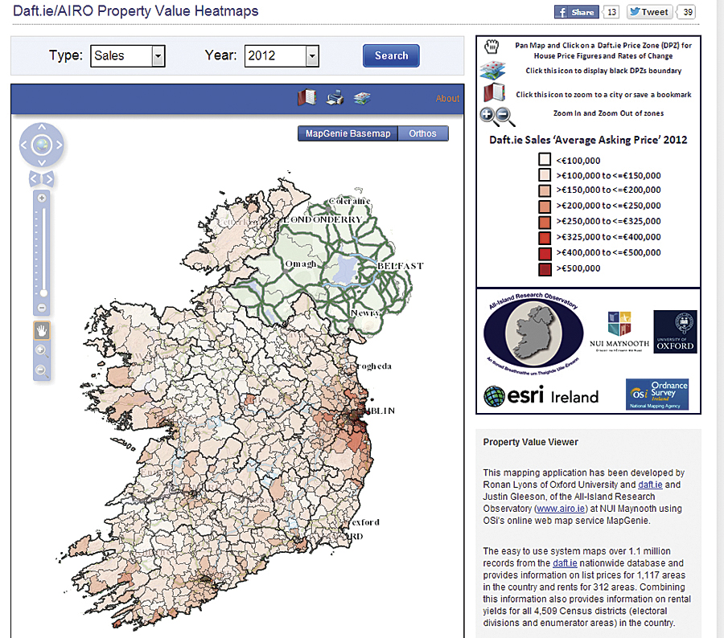
Task: Click the BELFAST label on the map
Action: point(400,266)
